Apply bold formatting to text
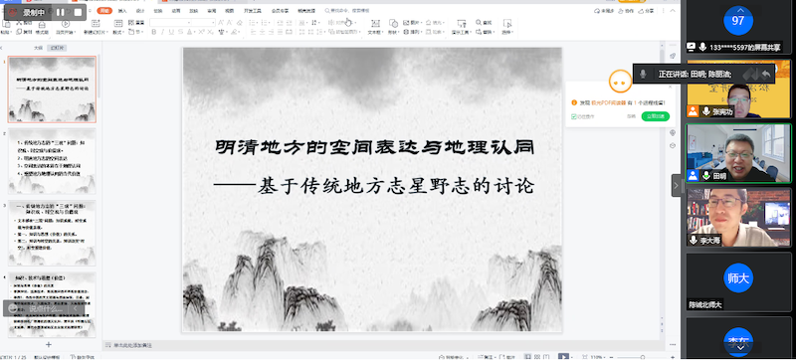Image resolution: width=796 pixels, height=361 pixels. click(154, 32)
